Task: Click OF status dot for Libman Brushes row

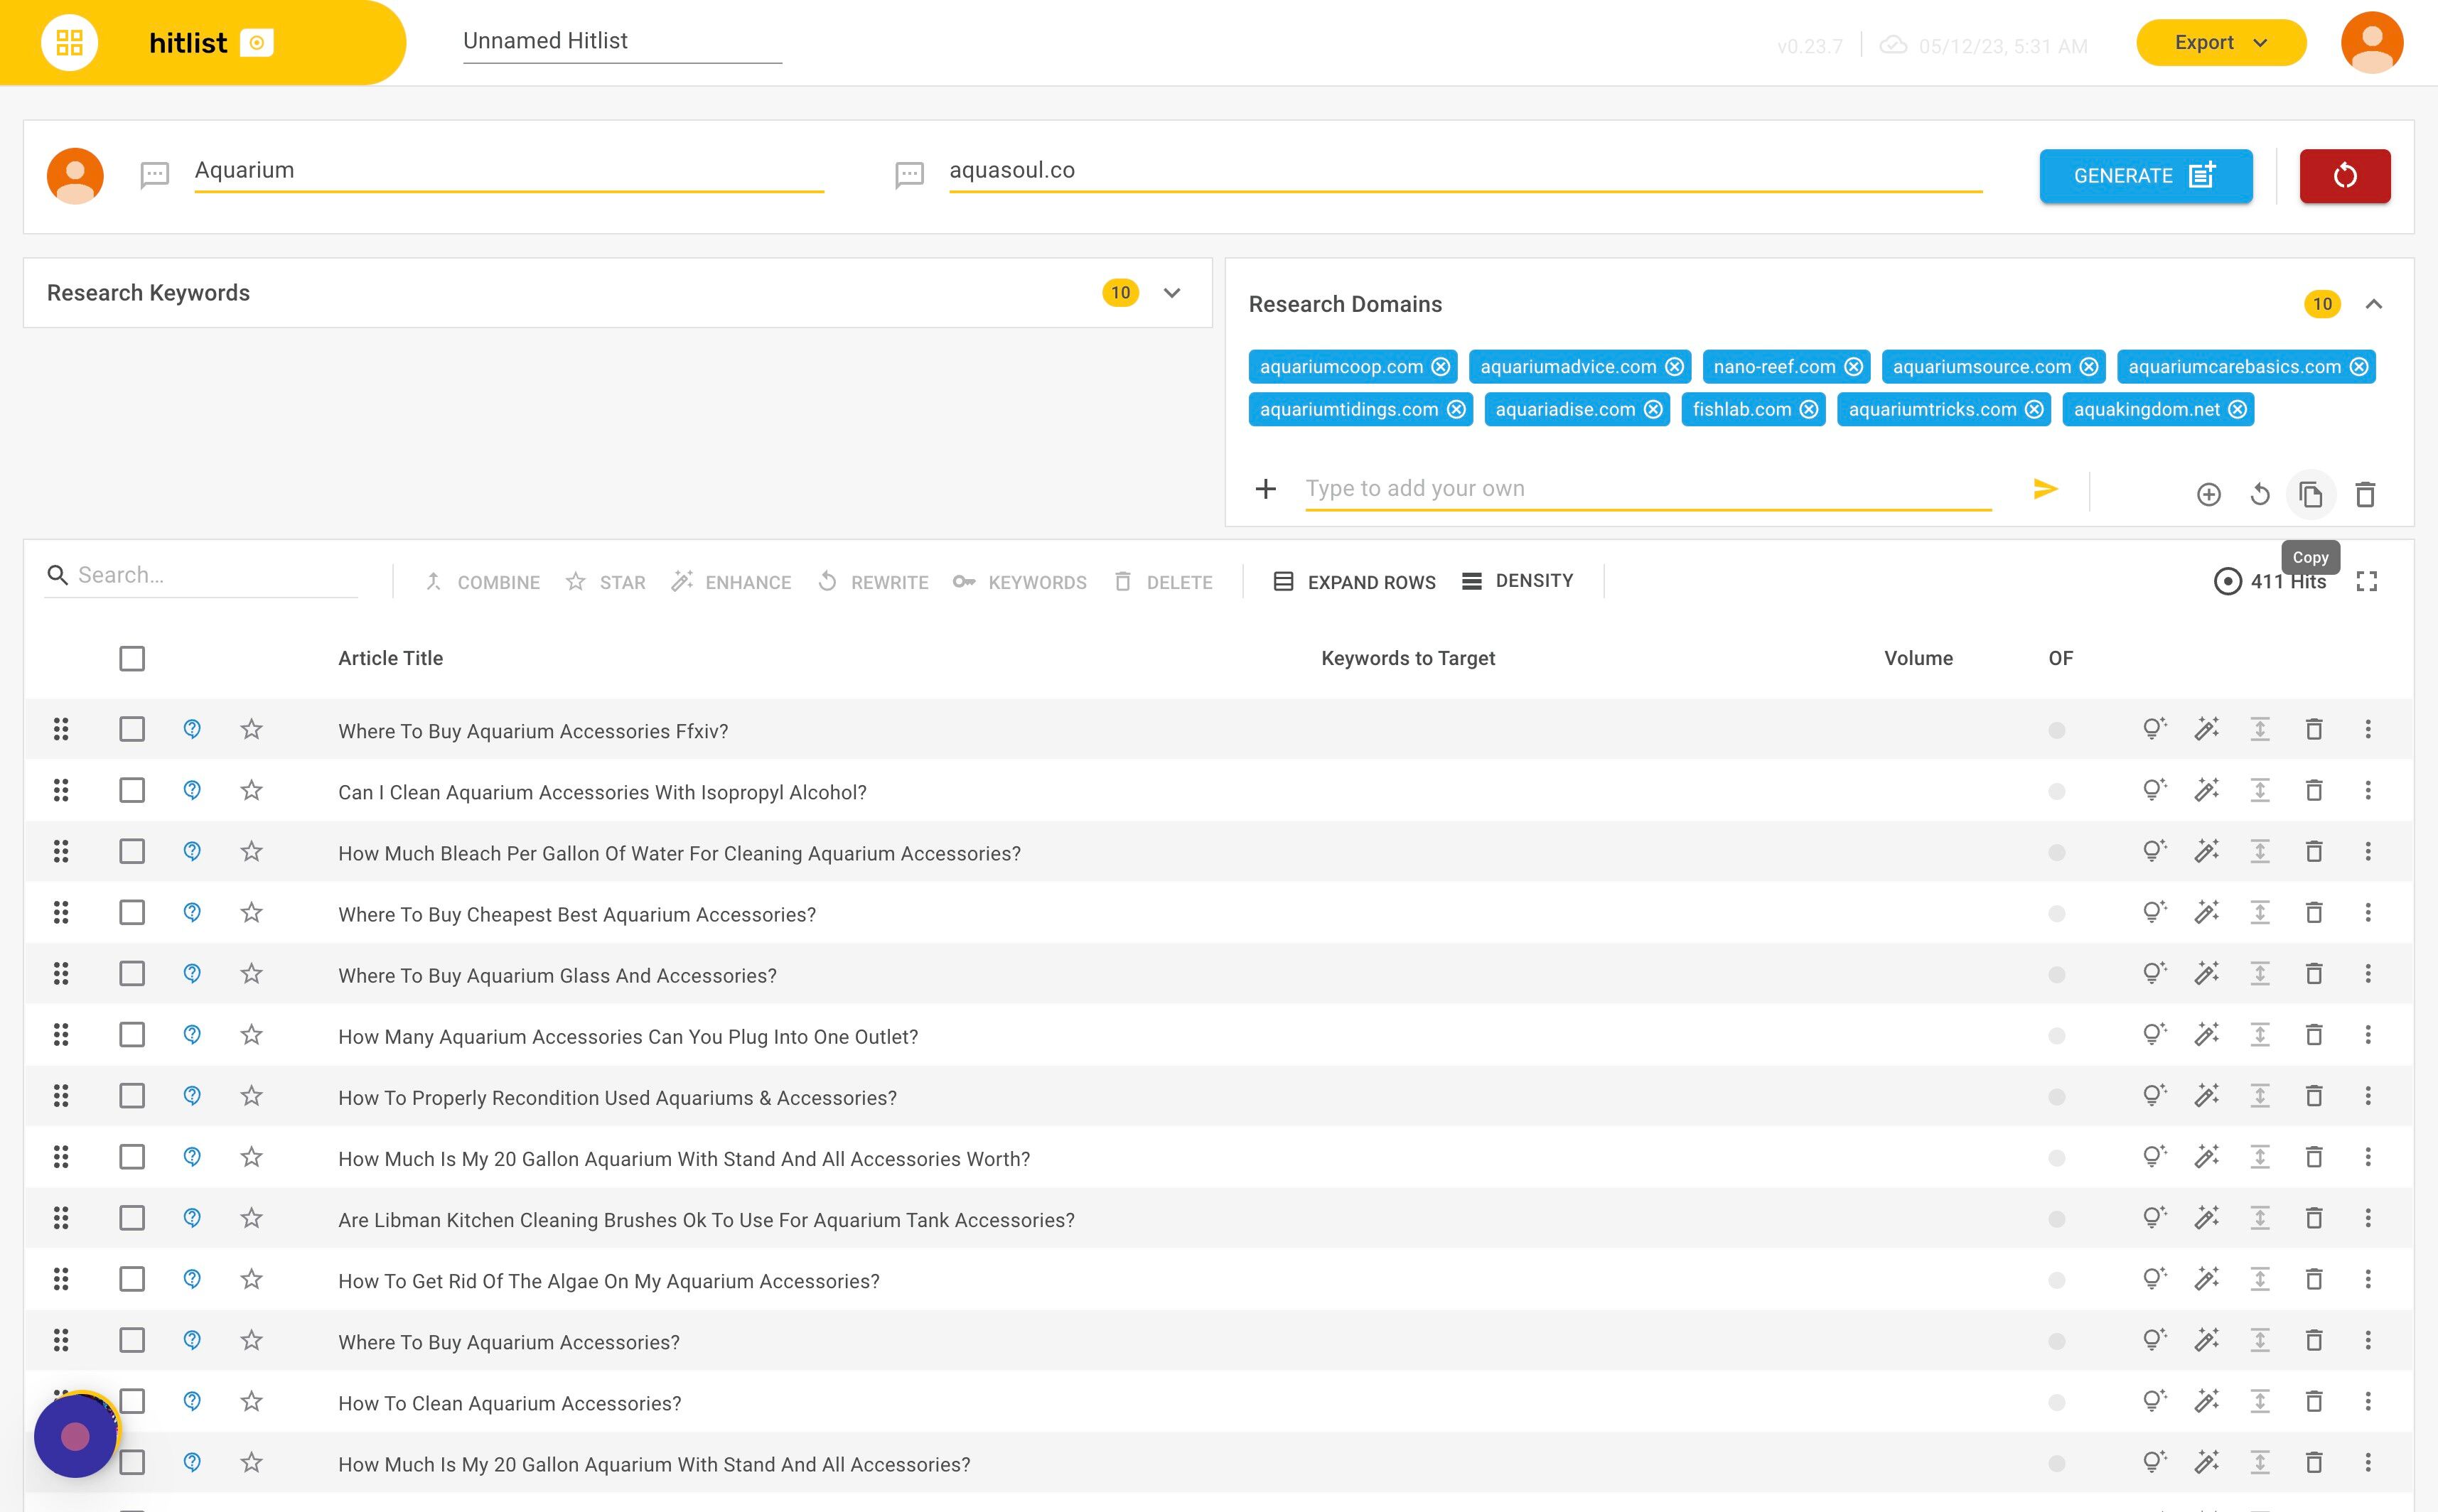Action: 2056,1219
